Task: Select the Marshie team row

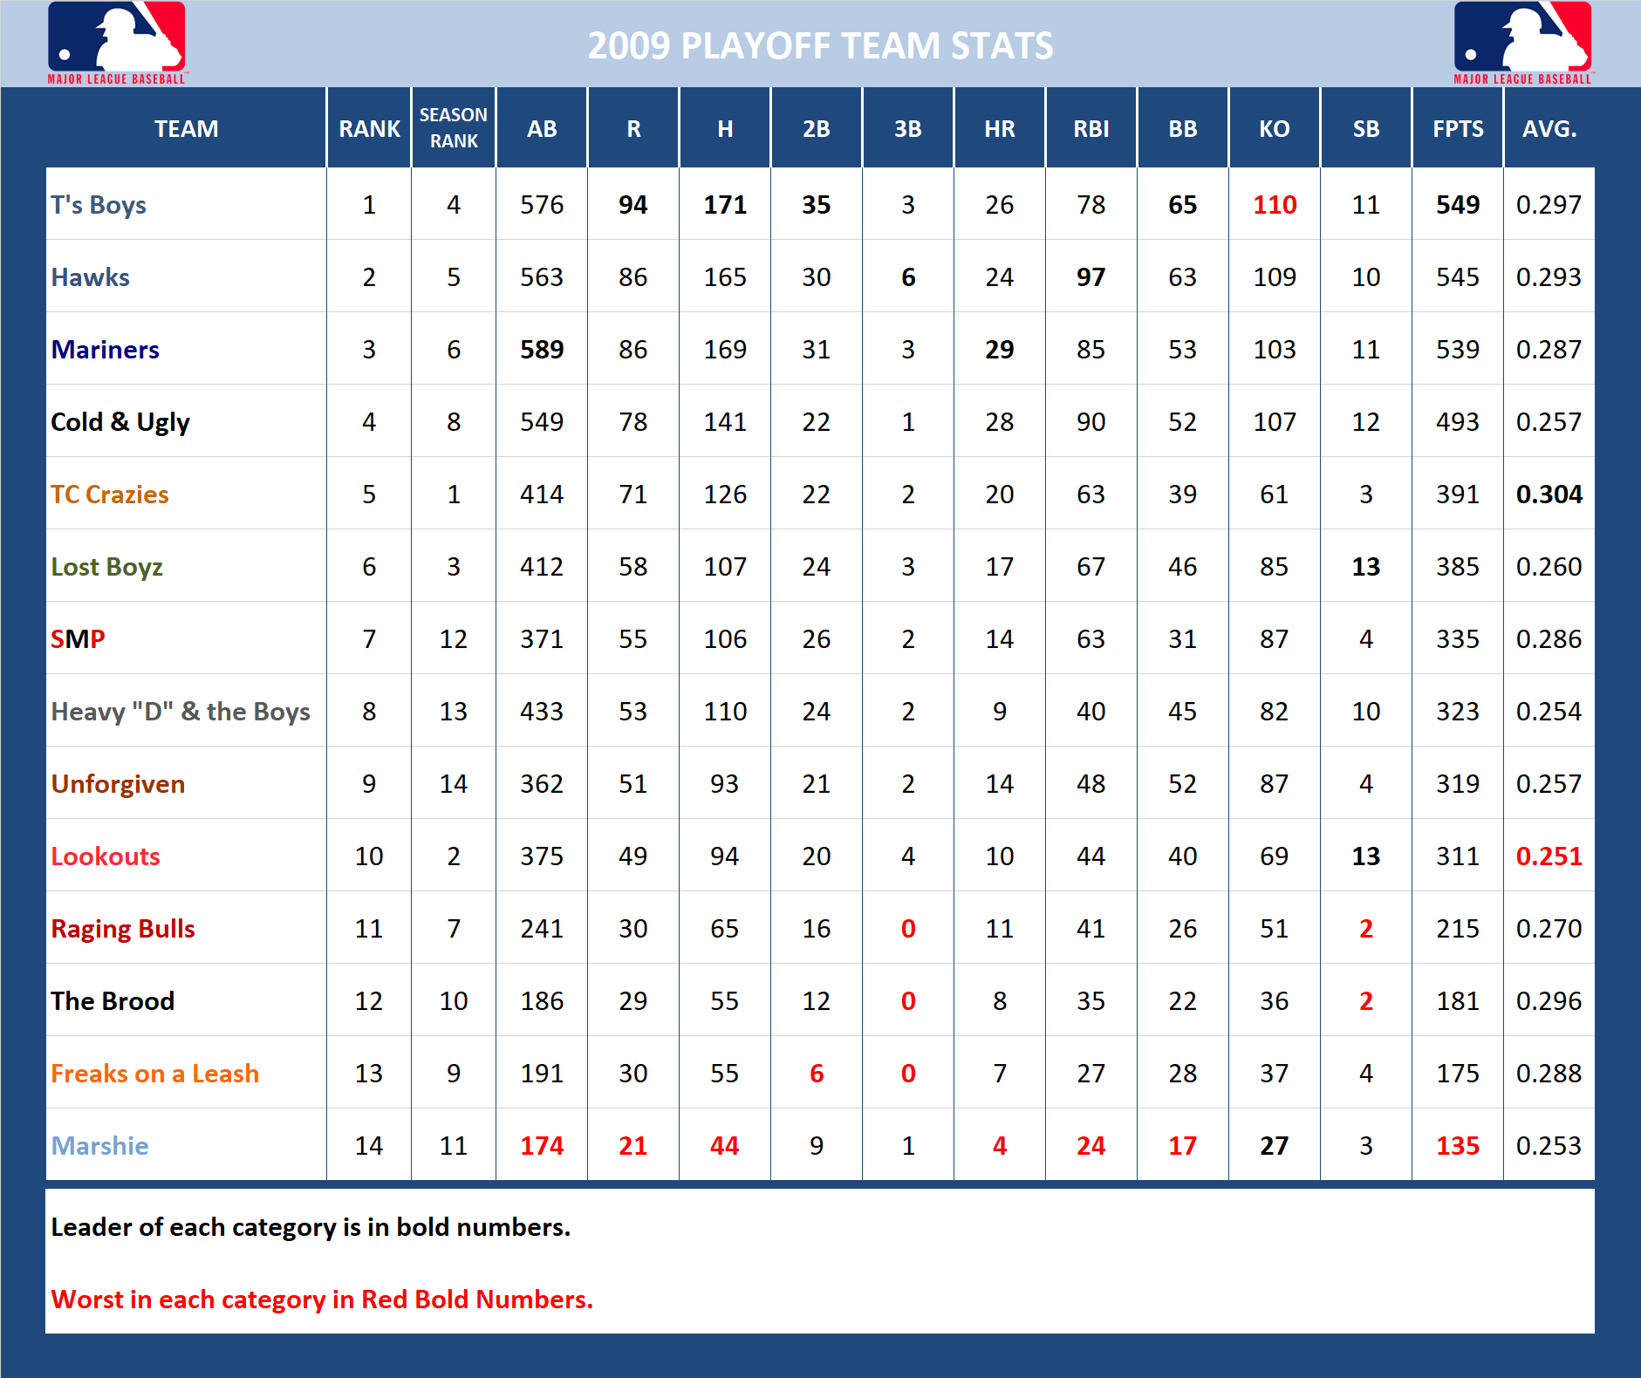Action: (99, 1146)
